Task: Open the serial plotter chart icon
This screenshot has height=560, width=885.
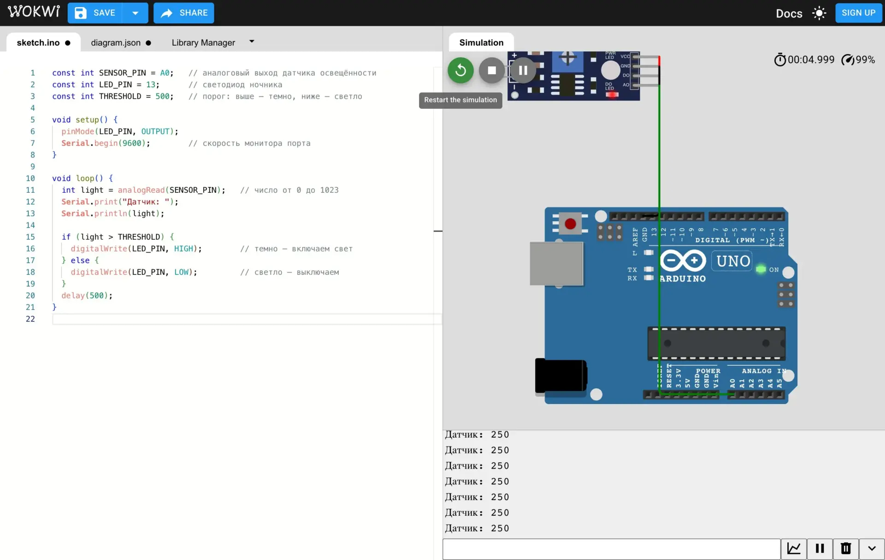Action: click(x=794, y=548)
